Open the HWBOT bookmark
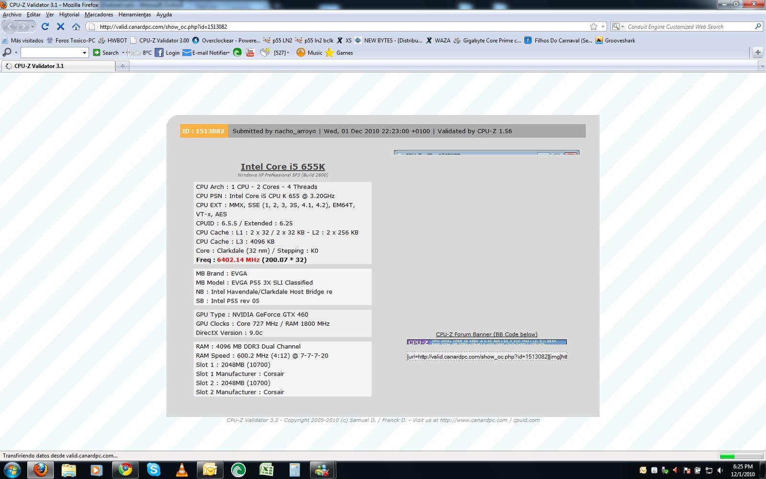 point(113,40)
